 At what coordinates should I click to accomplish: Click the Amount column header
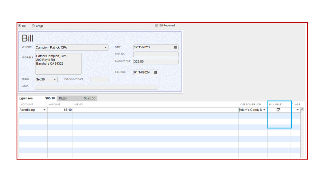pyautogui.click(x=54, y=104)
